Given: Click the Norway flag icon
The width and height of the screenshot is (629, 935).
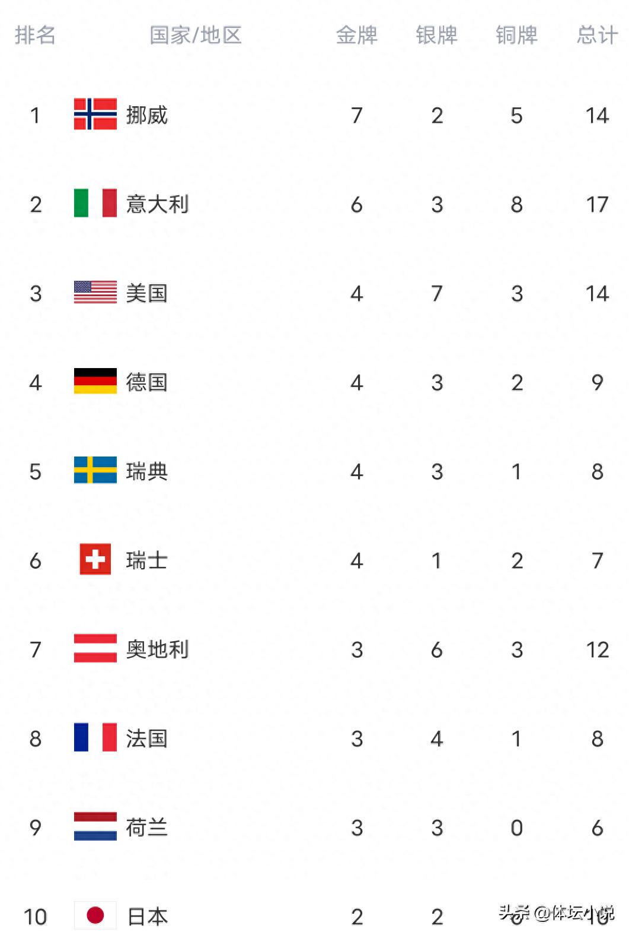Looking at the screenshot, I should click(x=95, y=114).
